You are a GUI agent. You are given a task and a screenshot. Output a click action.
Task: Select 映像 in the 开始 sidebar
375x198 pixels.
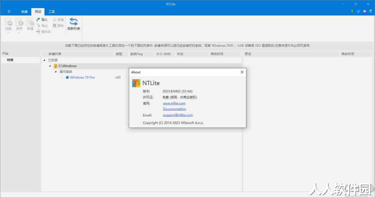20,60
